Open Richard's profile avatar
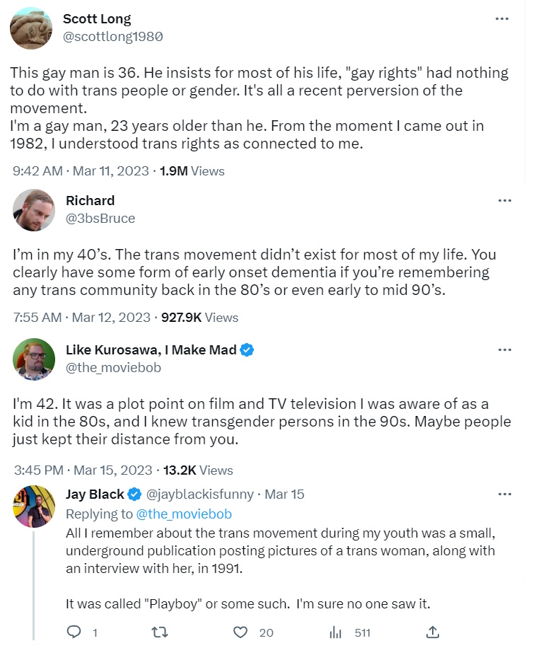The height and width of the screenshot is (648, 536). (33, 209)
